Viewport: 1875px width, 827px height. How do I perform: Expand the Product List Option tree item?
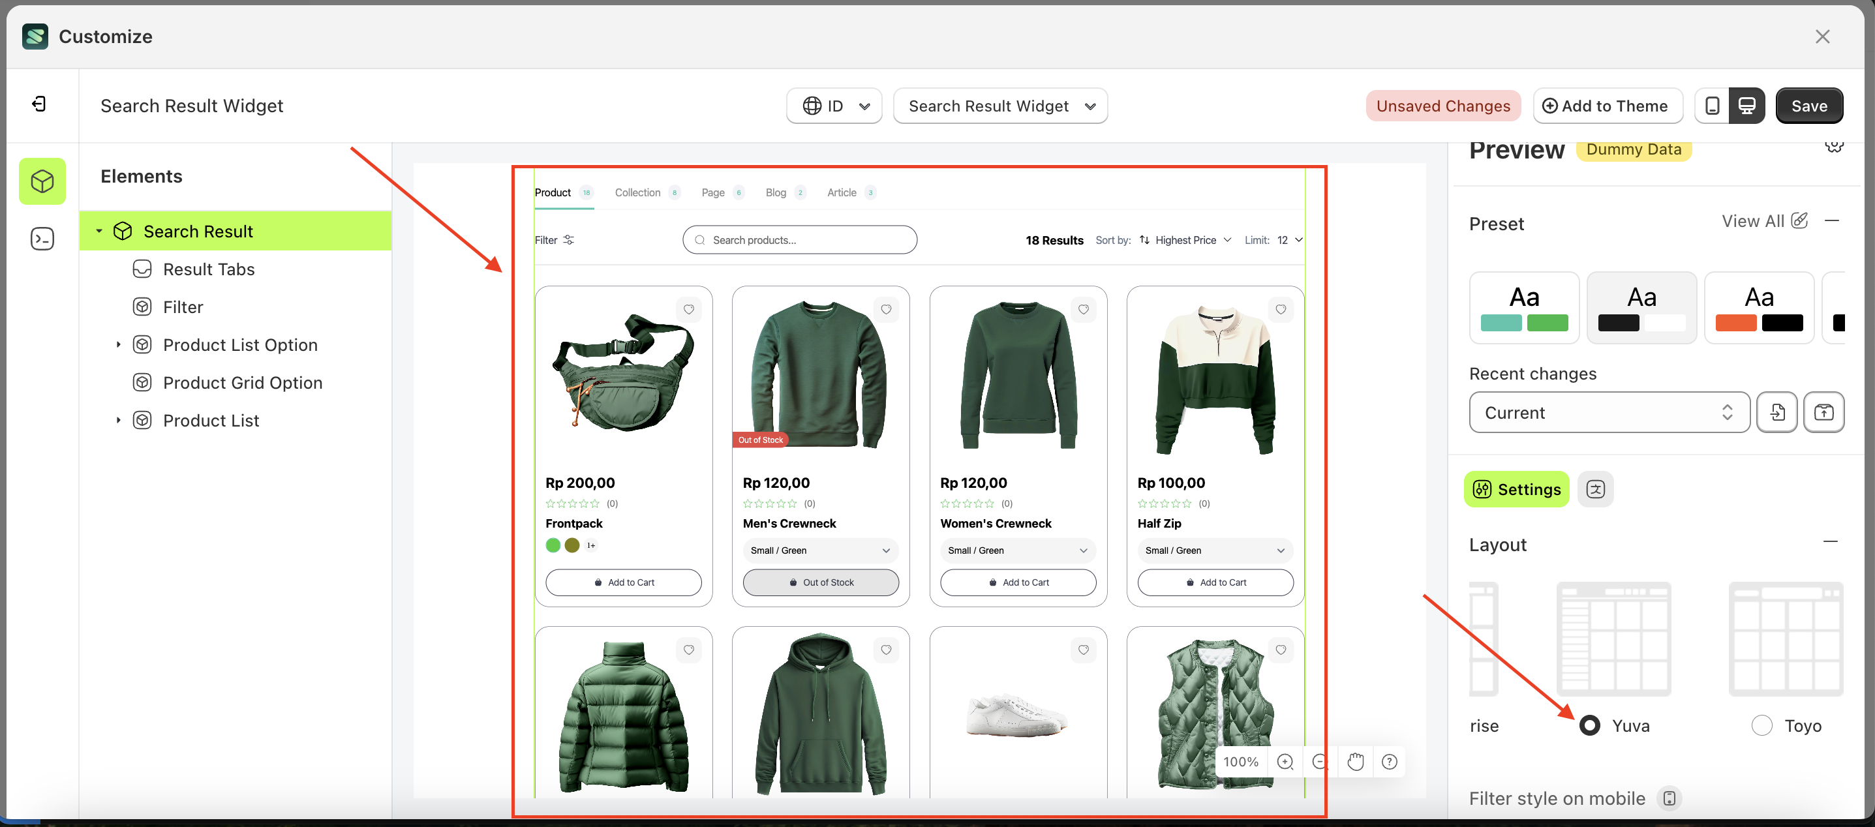click(x=119, y=345)
